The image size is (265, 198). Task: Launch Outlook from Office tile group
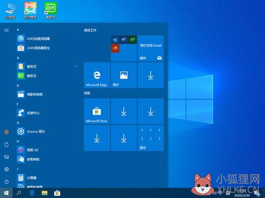click(x=115, y=40)
